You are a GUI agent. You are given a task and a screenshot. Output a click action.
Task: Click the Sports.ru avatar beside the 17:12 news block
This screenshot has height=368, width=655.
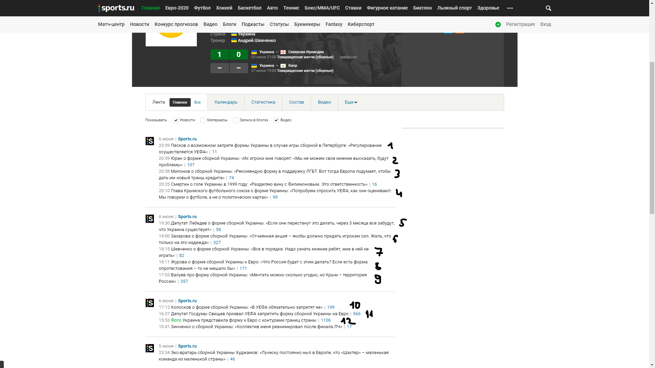[150, 303]
